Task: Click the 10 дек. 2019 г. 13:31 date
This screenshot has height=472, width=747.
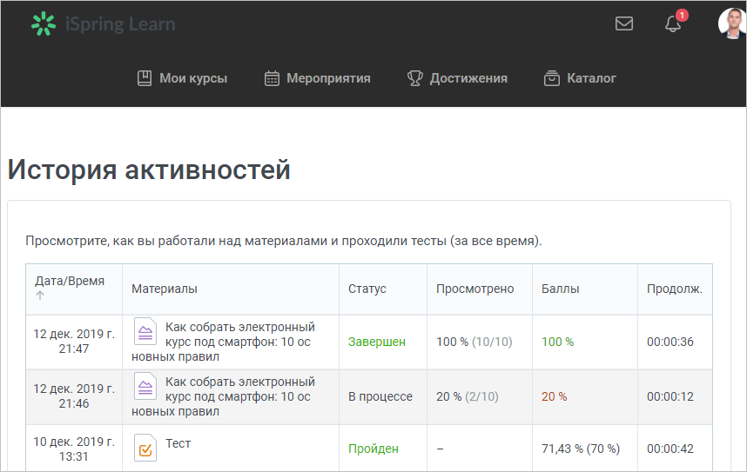Action: click(x=74, y=449)
